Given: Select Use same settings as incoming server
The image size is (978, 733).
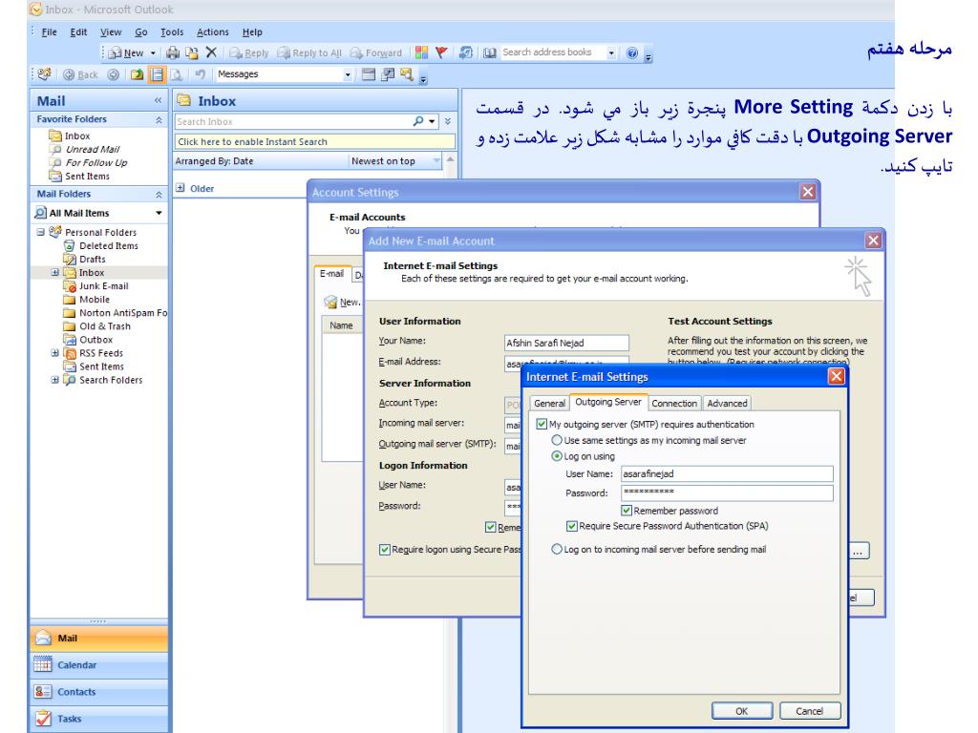Looking at the screenshot, I should pos(557,440).
